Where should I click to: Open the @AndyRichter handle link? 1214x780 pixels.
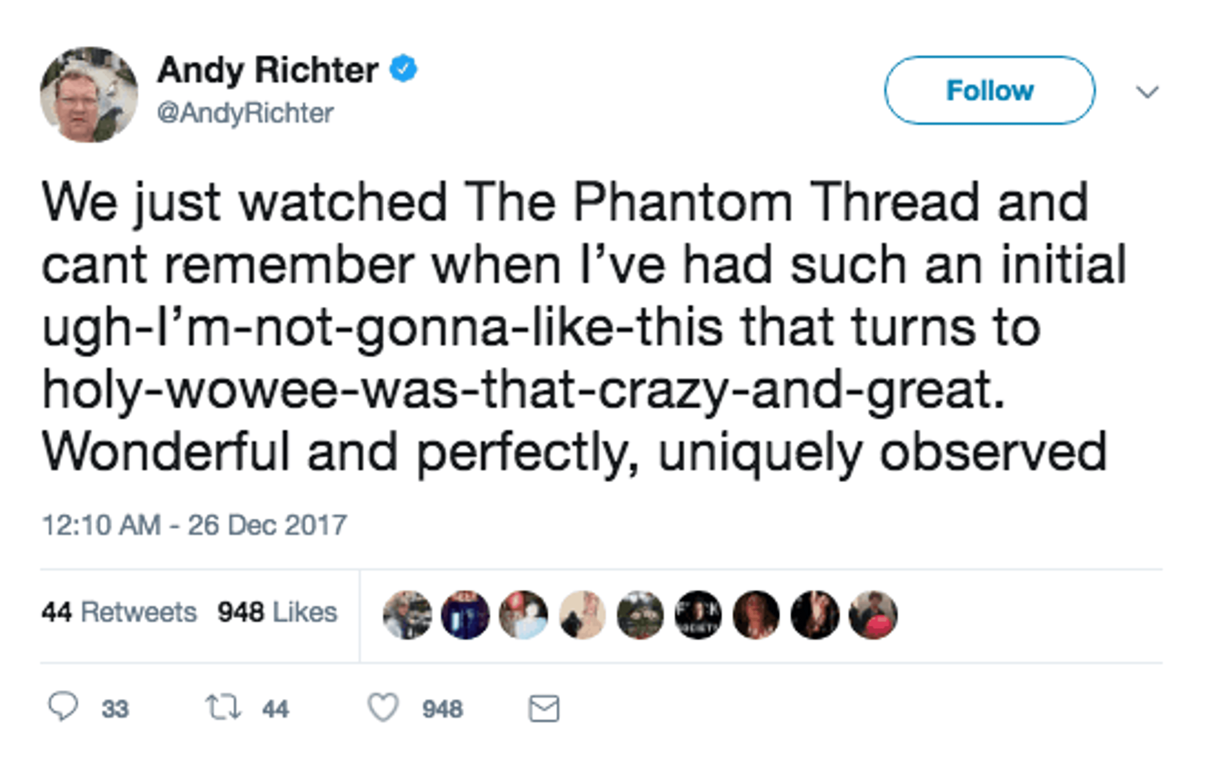click(x=245, y=112)
